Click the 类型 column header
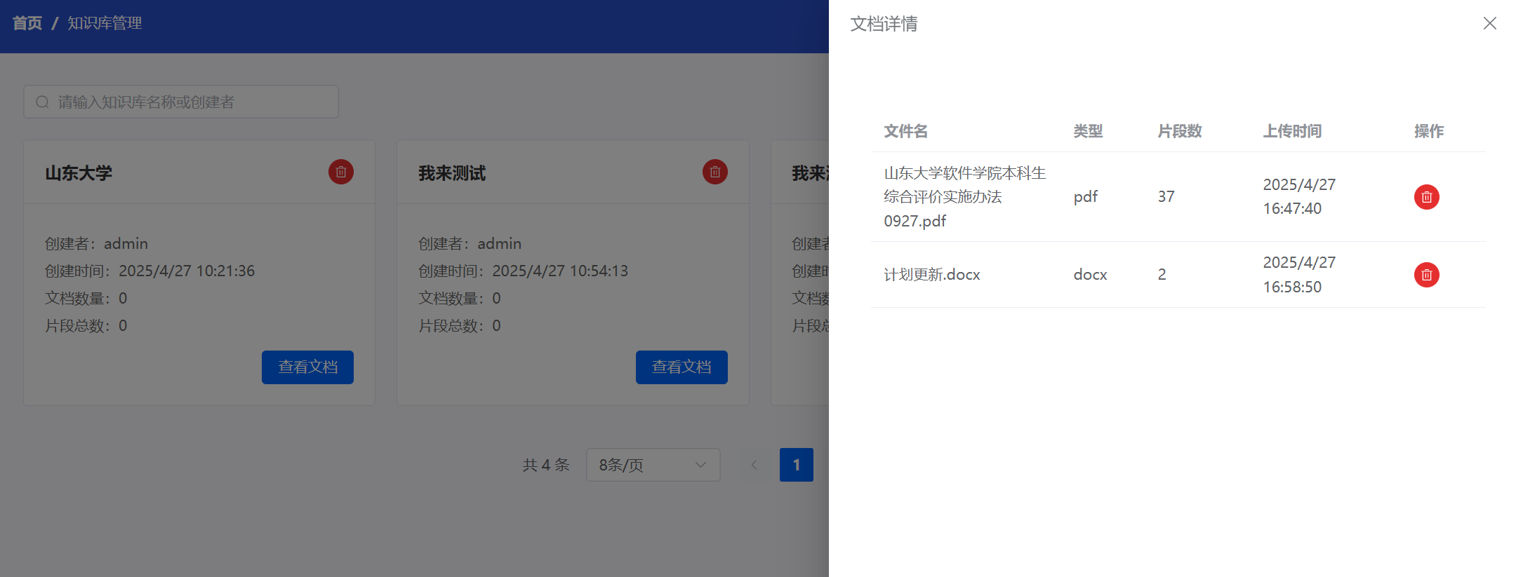Viewport: 1516px width, 577px height. tap(1088, 131)
